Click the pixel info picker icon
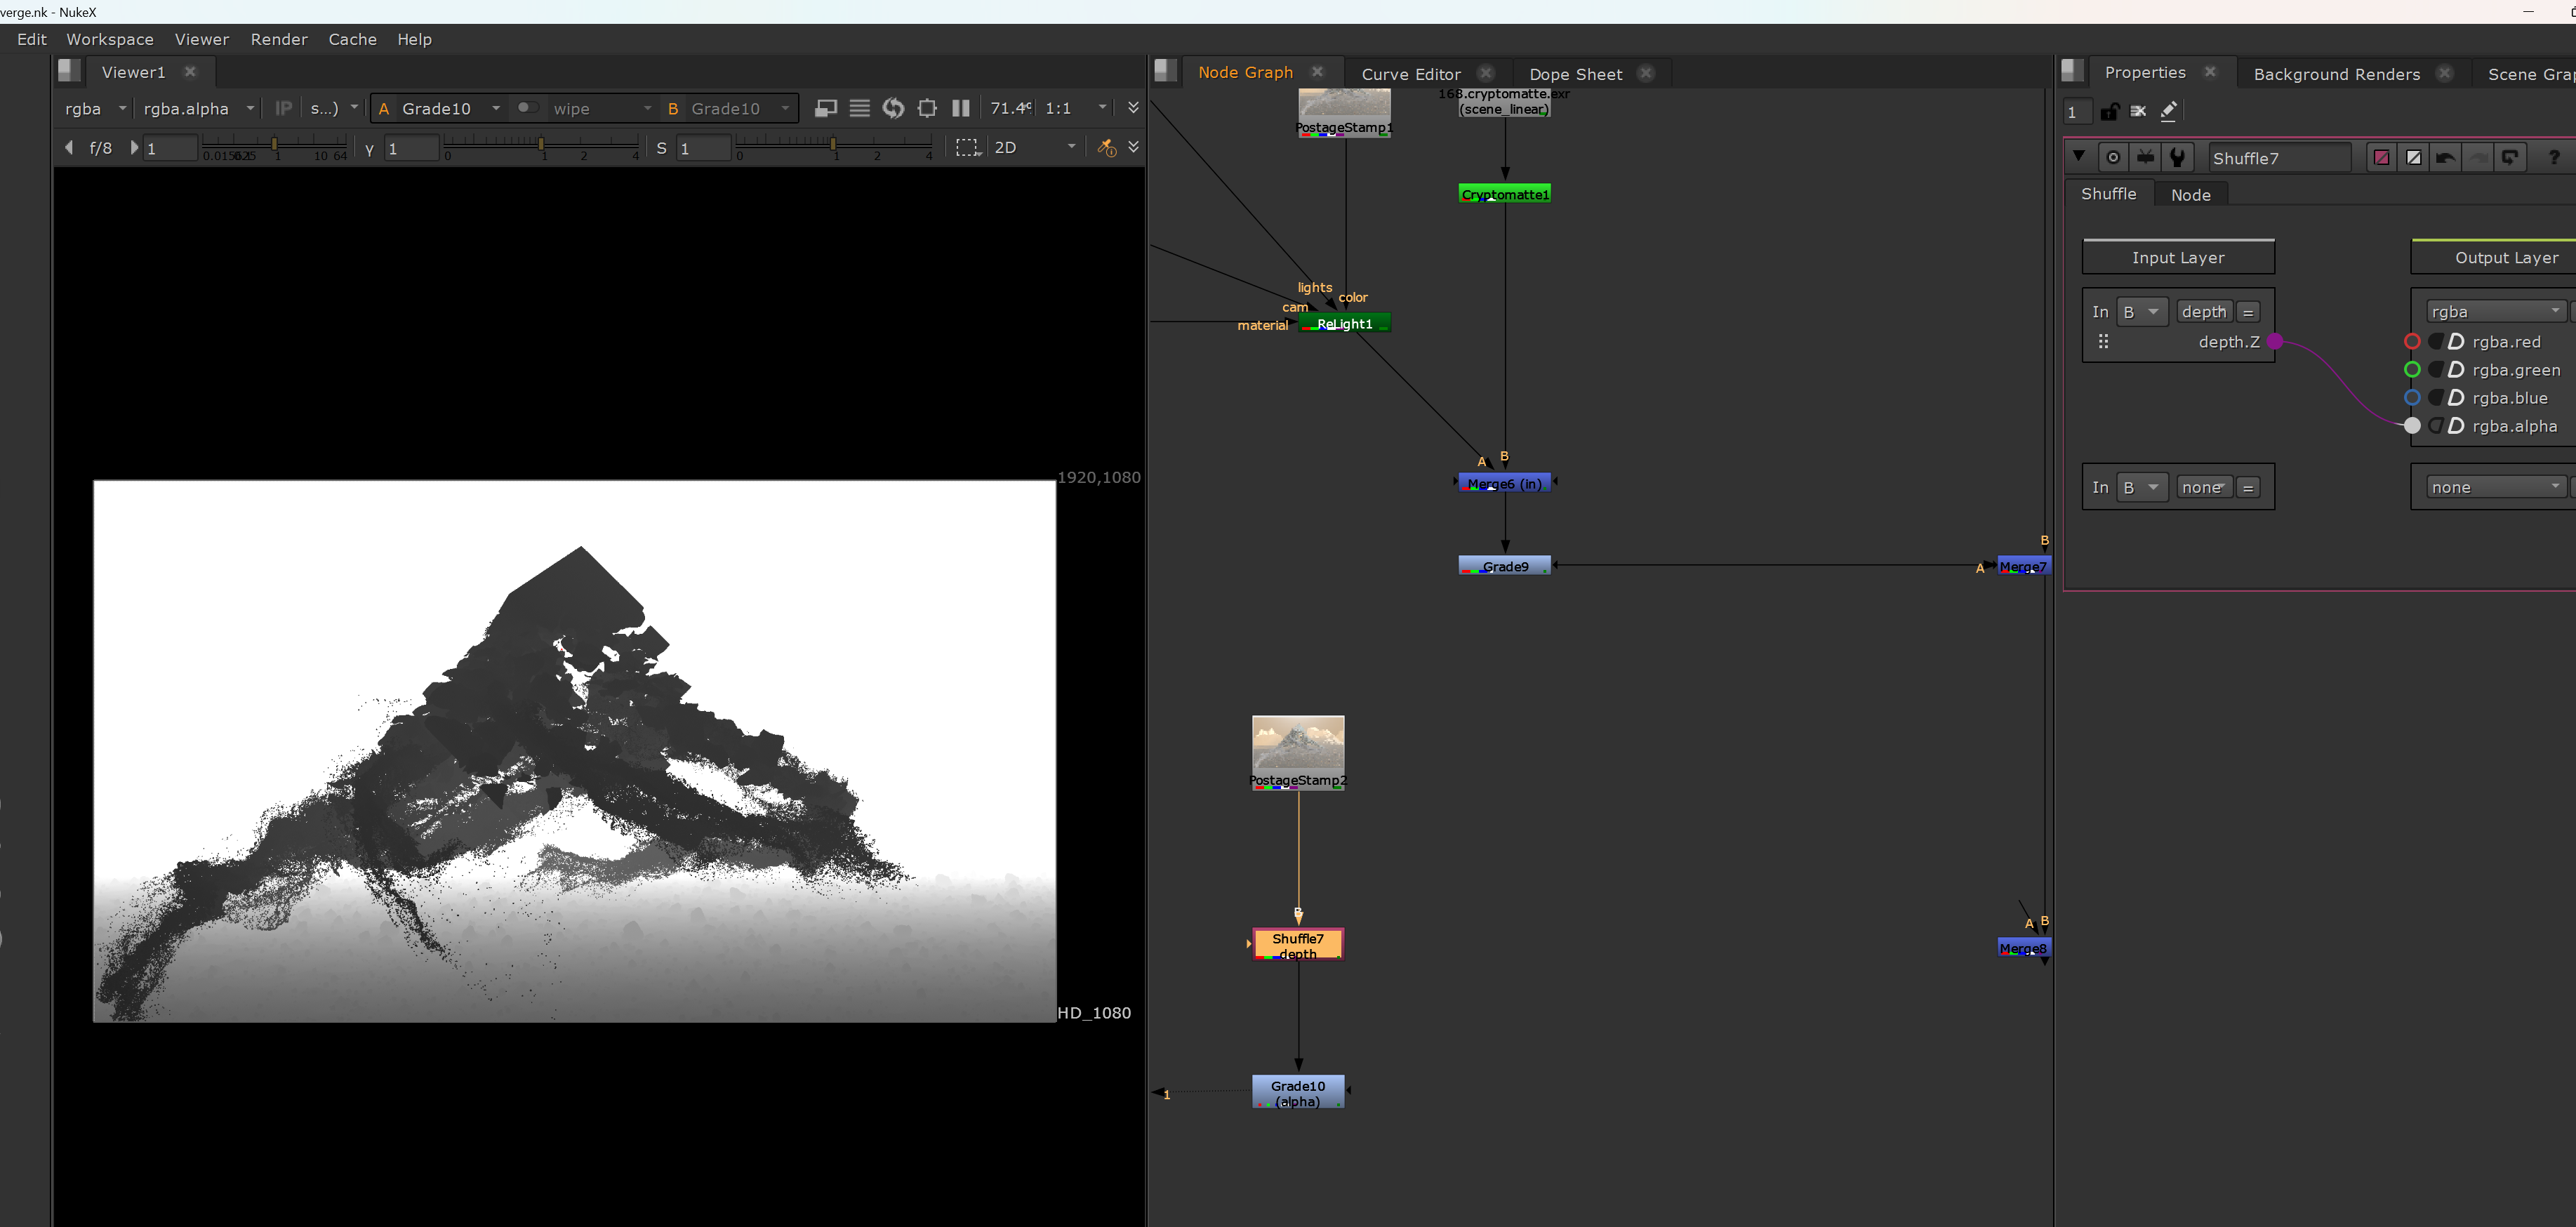This screenshot has height=1227, width=2576. coord(1106,147)
